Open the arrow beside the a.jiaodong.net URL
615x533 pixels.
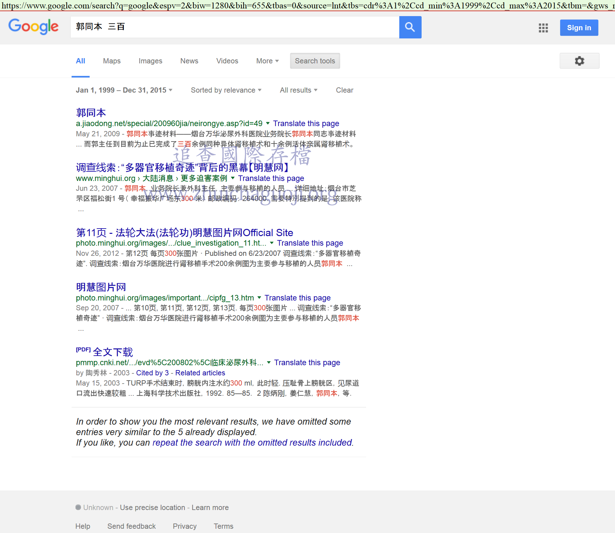(x=268, y=123)
